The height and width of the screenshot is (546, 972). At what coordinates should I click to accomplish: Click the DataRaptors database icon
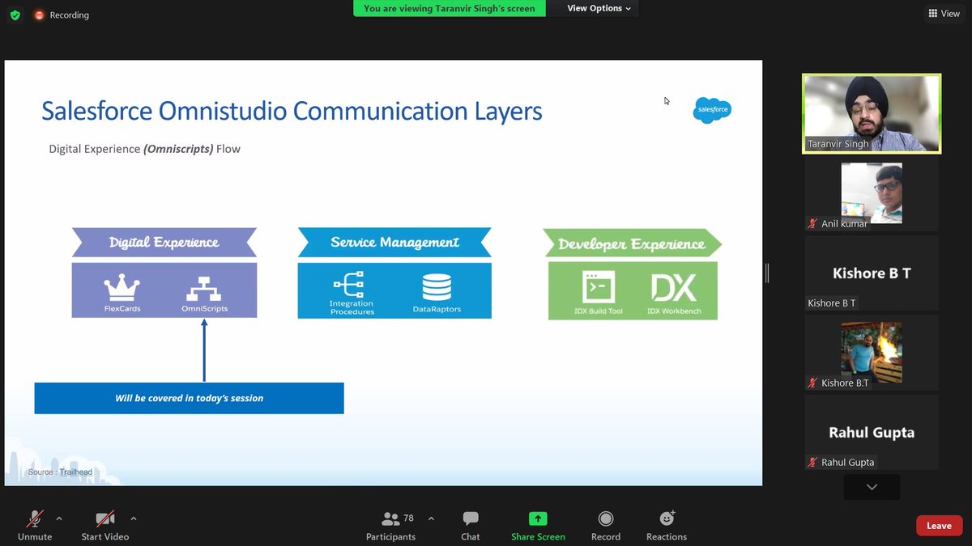click(x=437, y=287)
